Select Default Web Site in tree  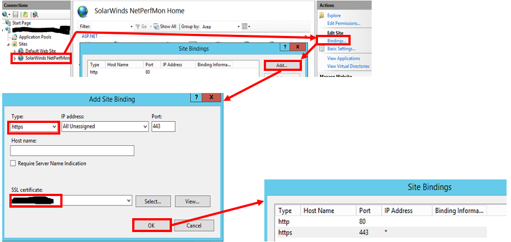[x=40, y=51]
